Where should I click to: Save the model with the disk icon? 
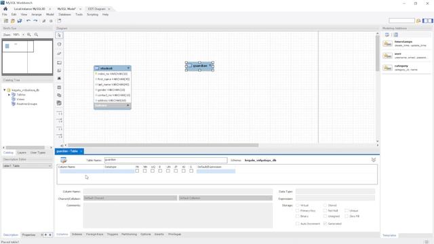(x=20, y=21)
